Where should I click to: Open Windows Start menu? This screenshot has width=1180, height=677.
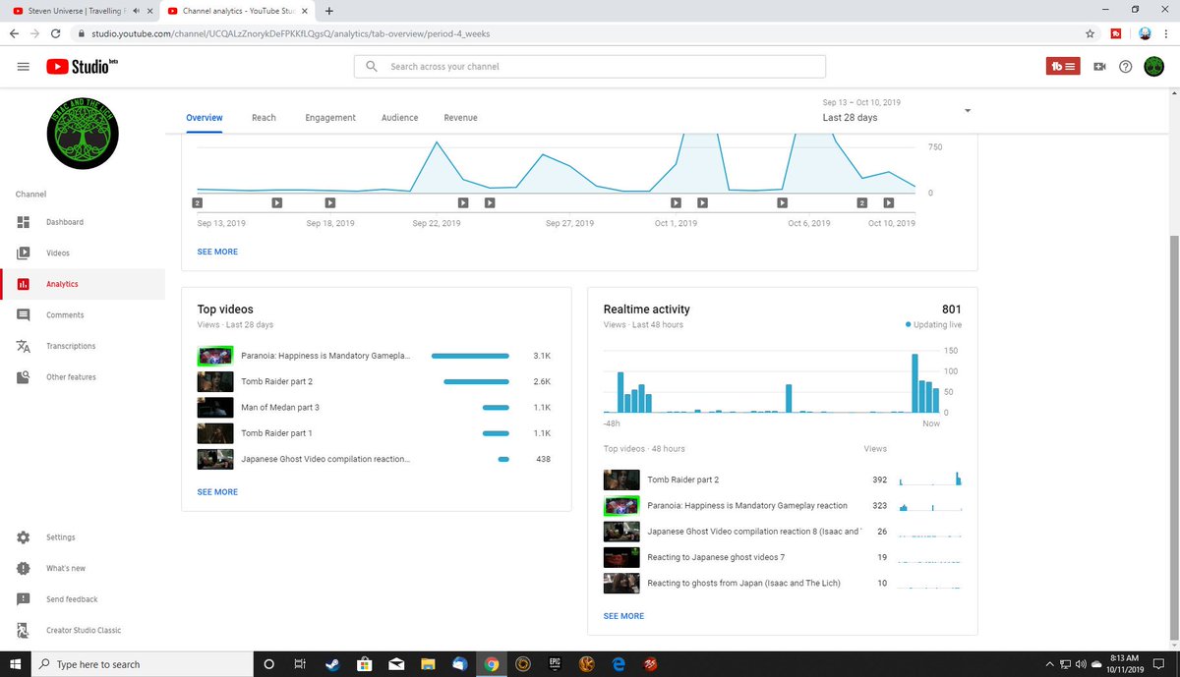15,664
